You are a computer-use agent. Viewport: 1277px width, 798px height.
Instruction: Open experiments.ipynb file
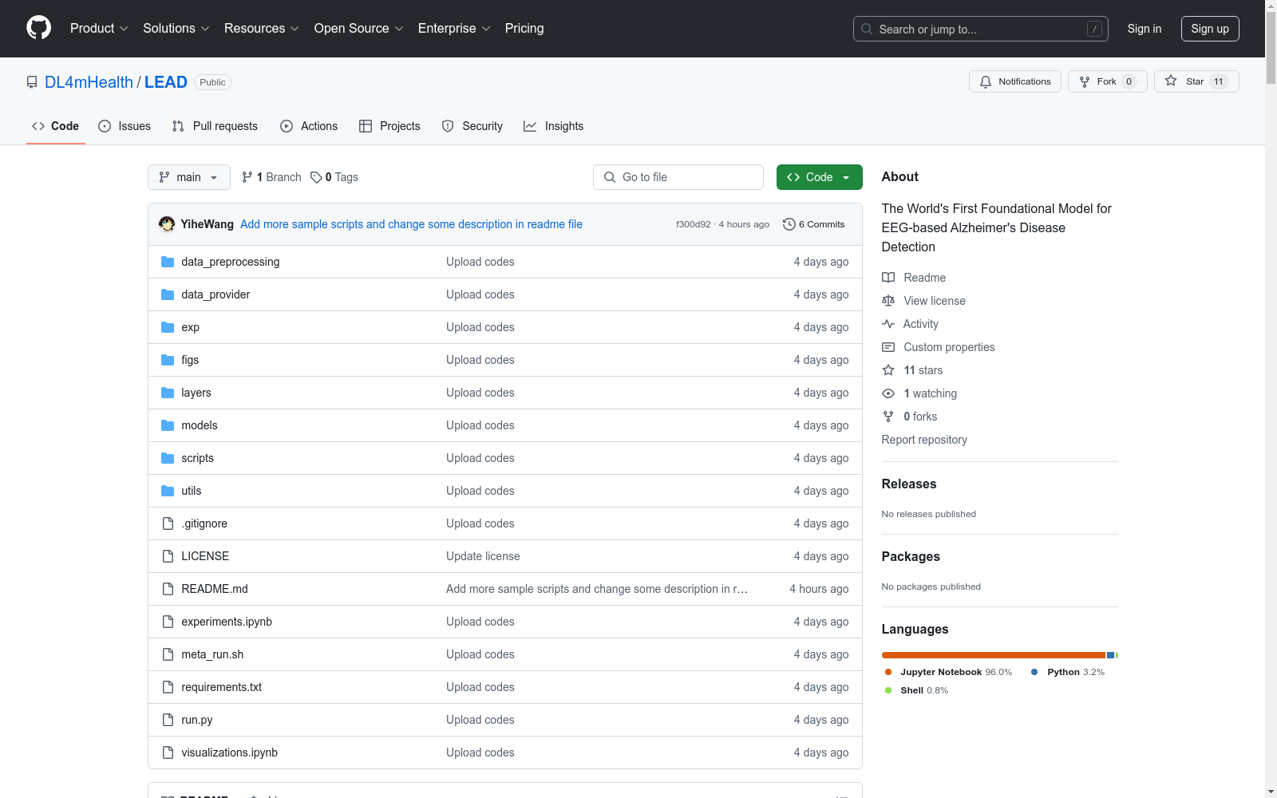[x=227, y=622]
